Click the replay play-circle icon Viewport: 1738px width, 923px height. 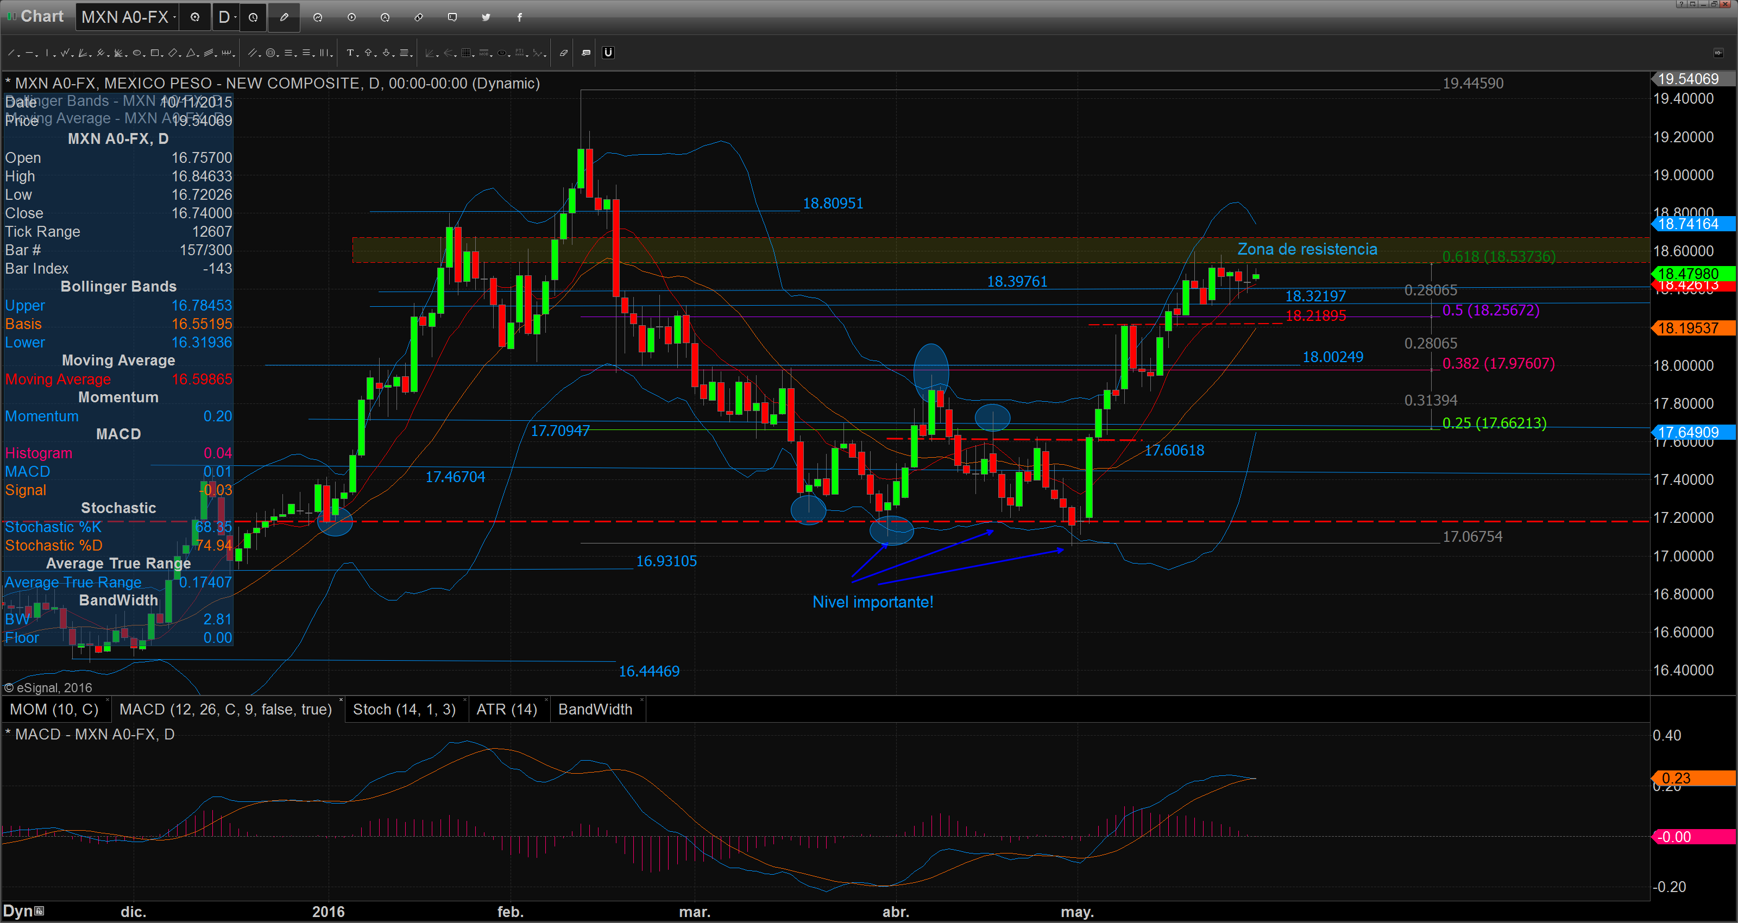pyautogui.click(x=351, y=17)
